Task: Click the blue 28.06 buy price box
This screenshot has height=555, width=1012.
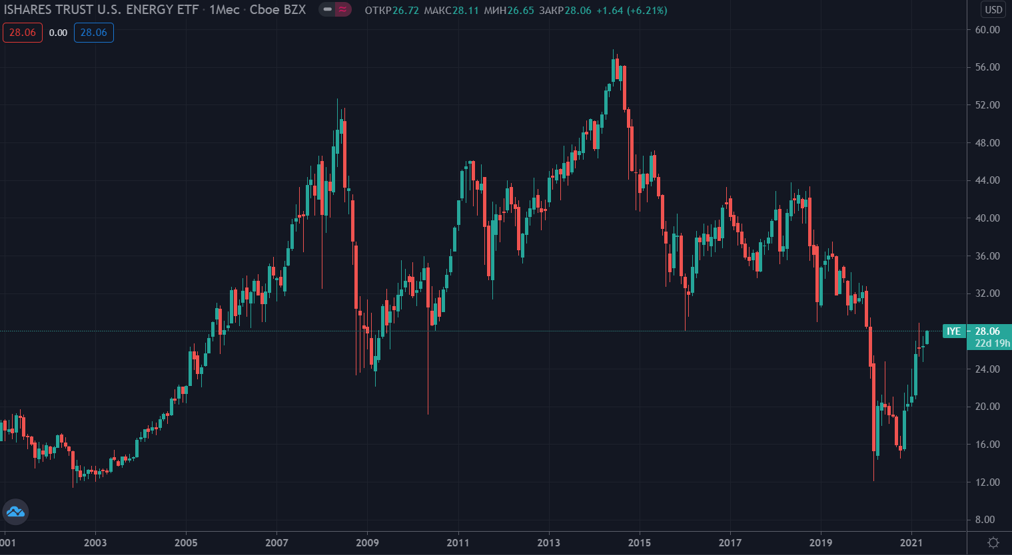Action: [93, 33]
